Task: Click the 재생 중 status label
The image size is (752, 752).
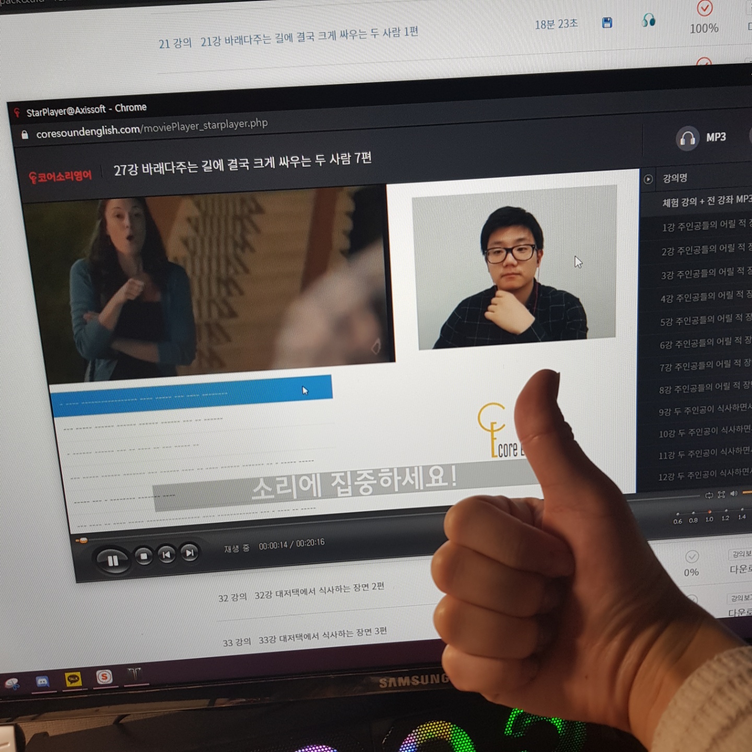Action: (x=237, y=548)
